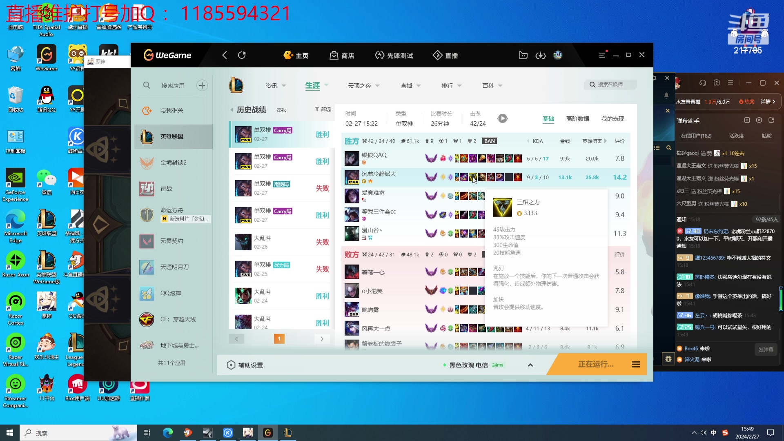Image resolution: width=784 pixels, height=441 pixels.
Task: Expand the 排行 dropdown
Action: (459, 86)
